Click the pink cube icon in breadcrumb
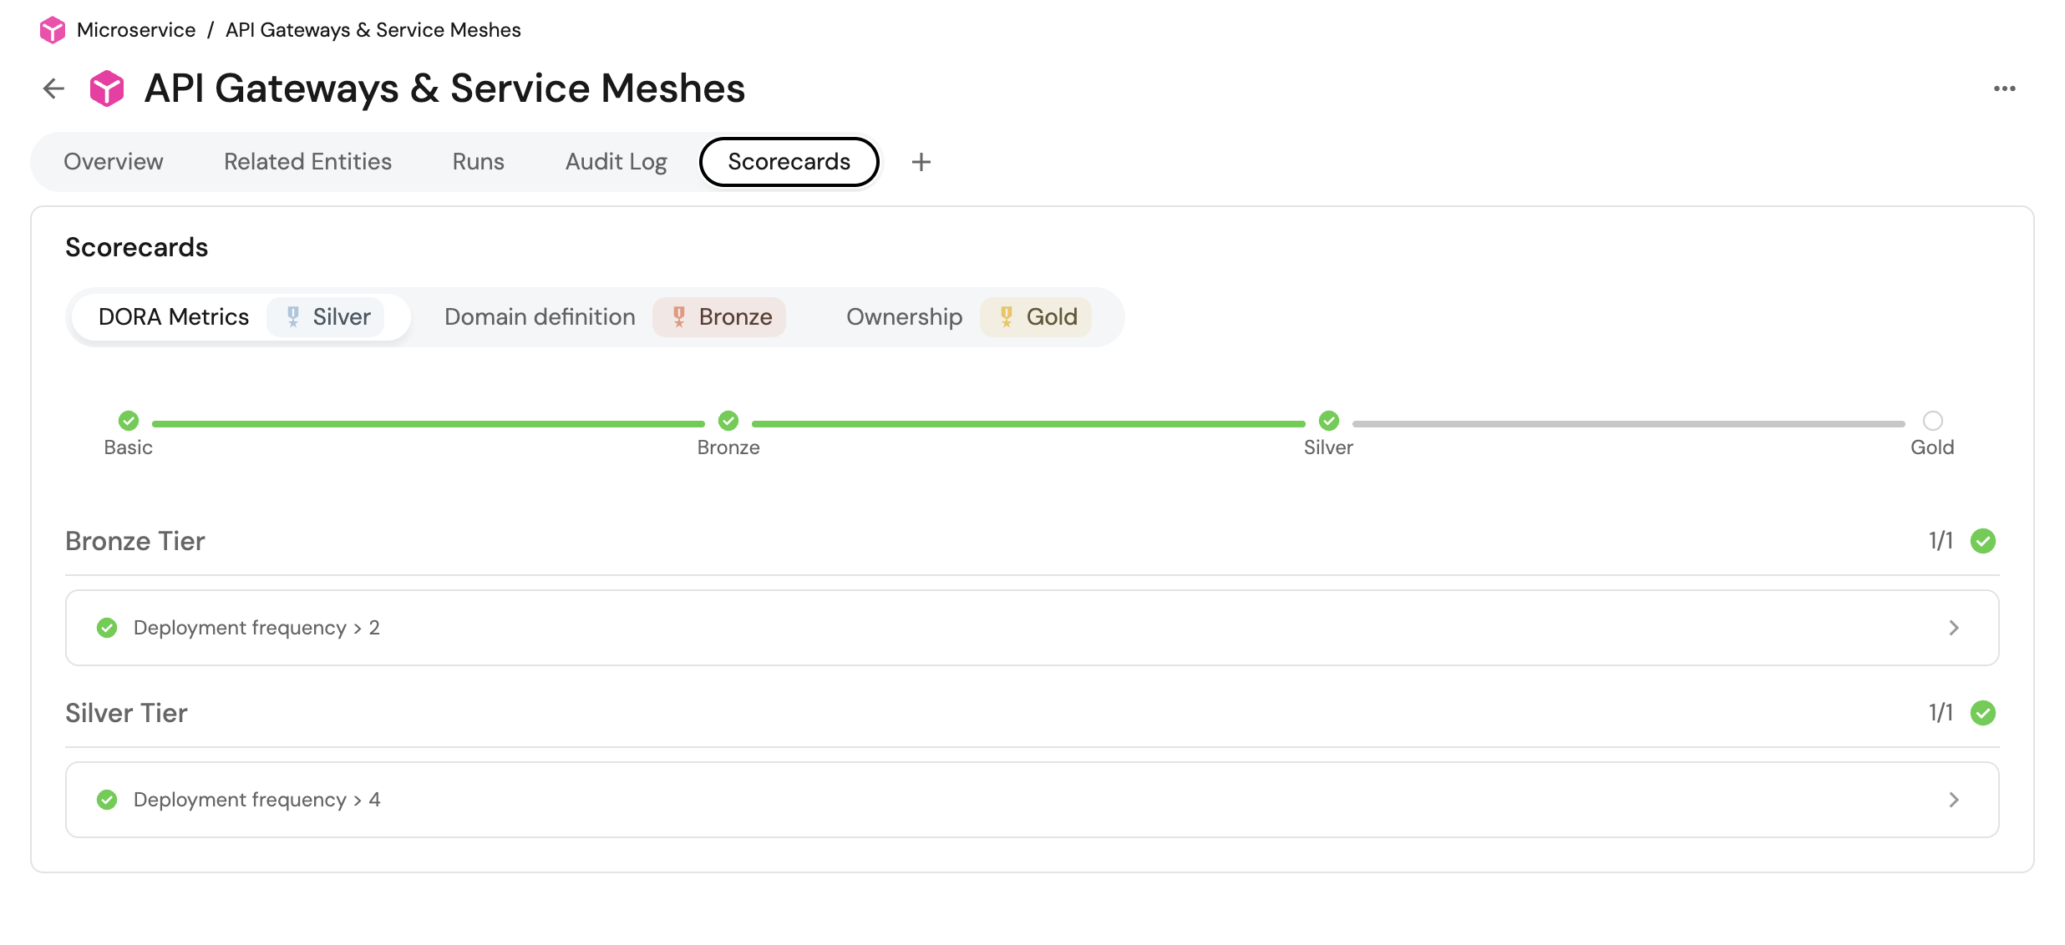The width and height of the screenshot is (2065, 945). click(52, 30)
